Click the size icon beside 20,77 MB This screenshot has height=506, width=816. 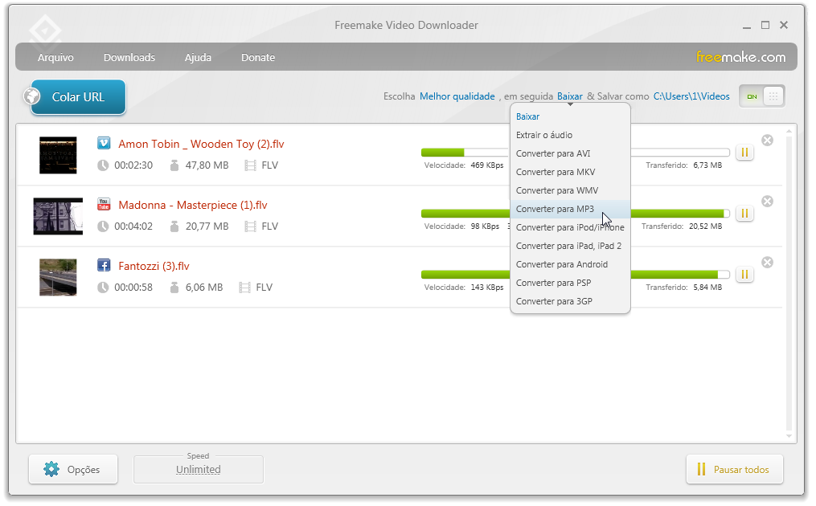tap(174, 226)
